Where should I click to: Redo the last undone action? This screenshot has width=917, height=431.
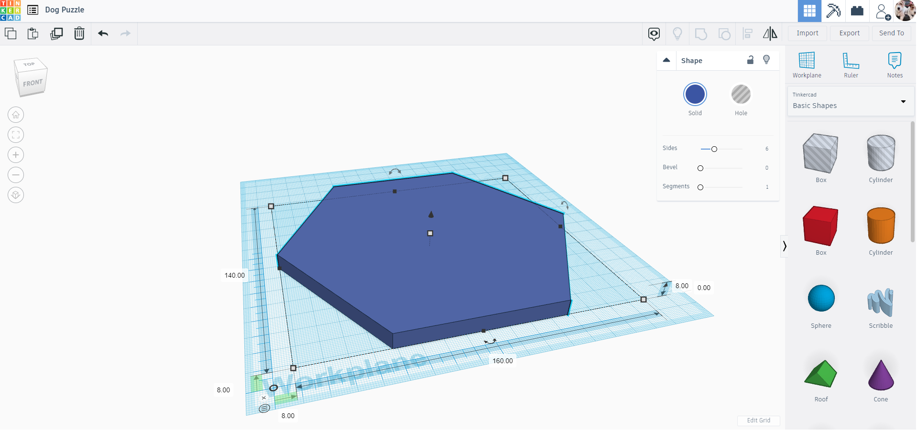pos(125,33)
